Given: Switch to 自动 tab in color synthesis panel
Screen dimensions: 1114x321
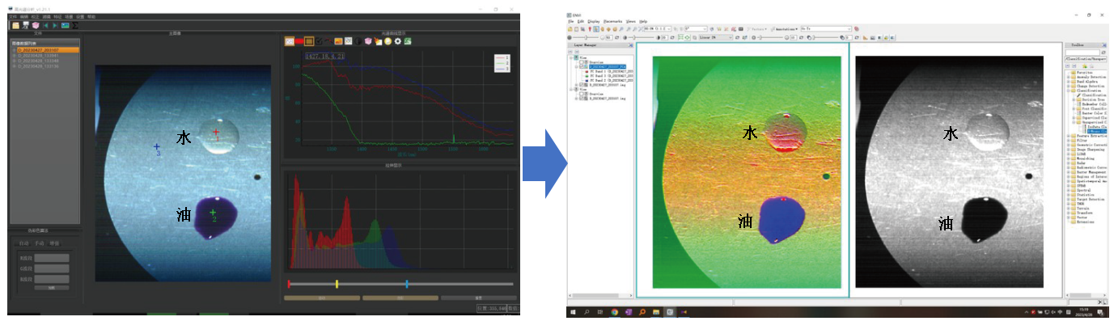Looking at the screenshot, I should click(23, 243).
